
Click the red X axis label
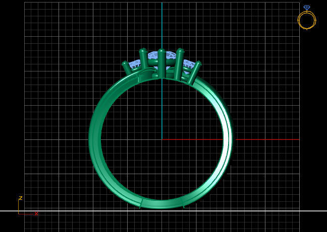click(x=36, y=213)
